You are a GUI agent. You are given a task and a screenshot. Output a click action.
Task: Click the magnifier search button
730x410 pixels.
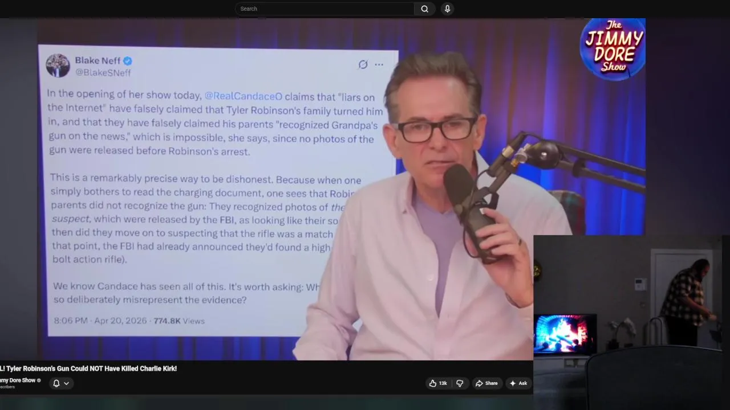[x=424, y=9]
